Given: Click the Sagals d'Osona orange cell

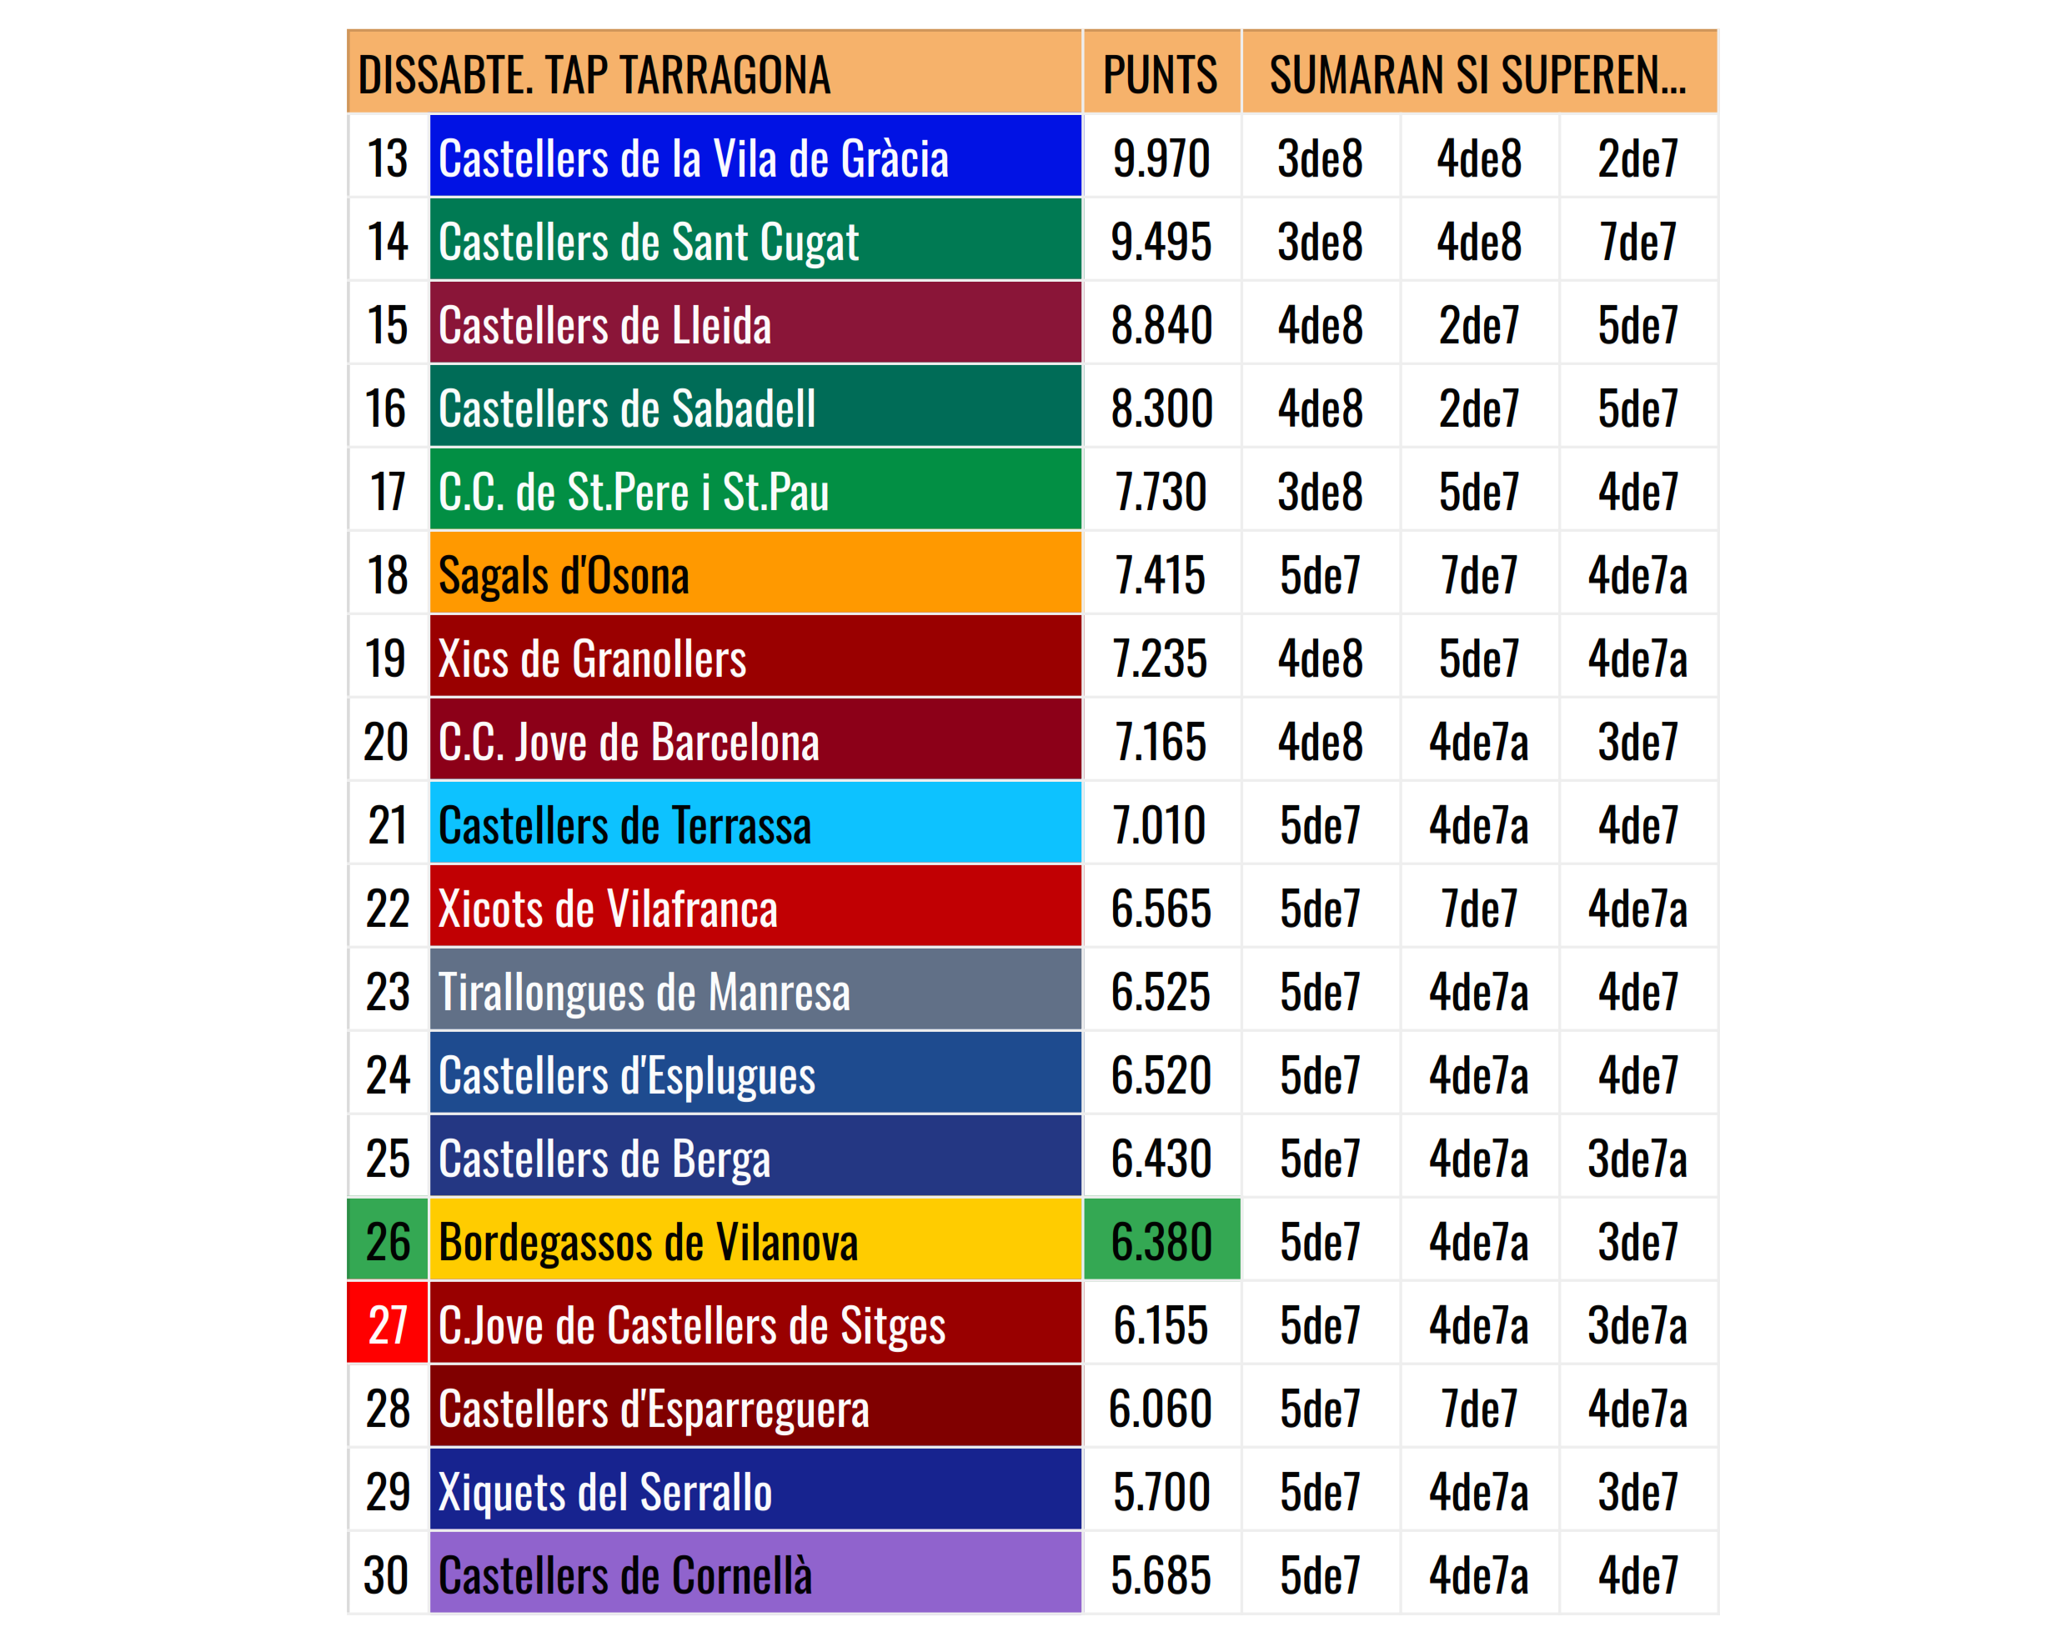Looking at the screenshot, I should 755,573.
